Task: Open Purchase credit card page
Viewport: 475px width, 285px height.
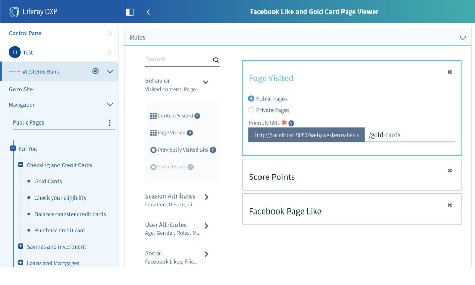Action: [x=60, y=230]
